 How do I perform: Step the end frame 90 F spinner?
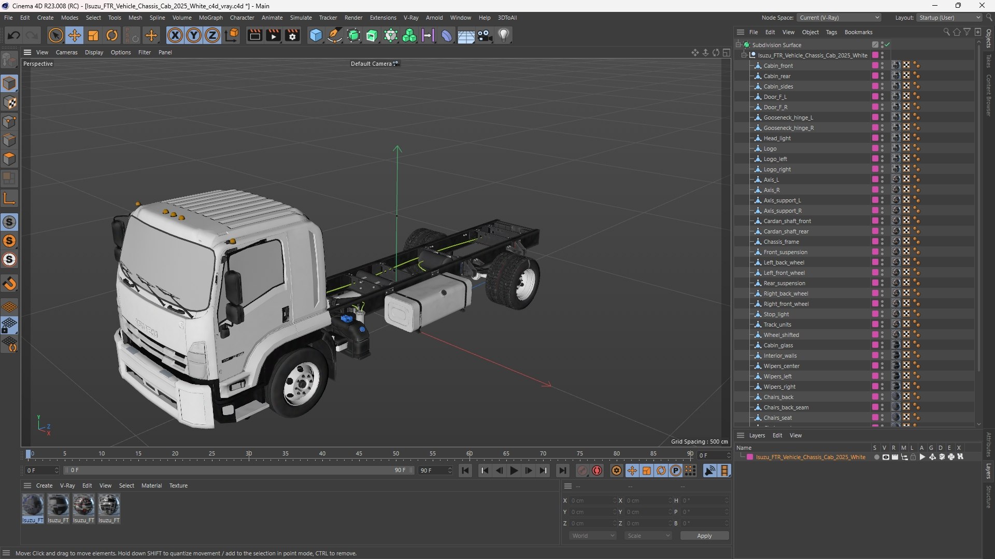click(450, 470)
